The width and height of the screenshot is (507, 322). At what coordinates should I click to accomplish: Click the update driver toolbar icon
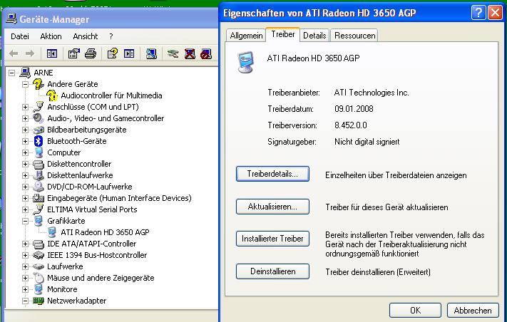tap(173, 53)
